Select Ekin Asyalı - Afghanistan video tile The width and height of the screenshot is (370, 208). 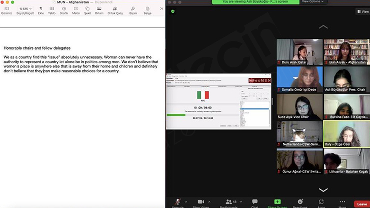click(347, 52)
